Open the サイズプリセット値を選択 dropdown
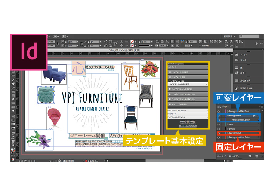Viewport: 278px width, 189px height. coord(188,85)
